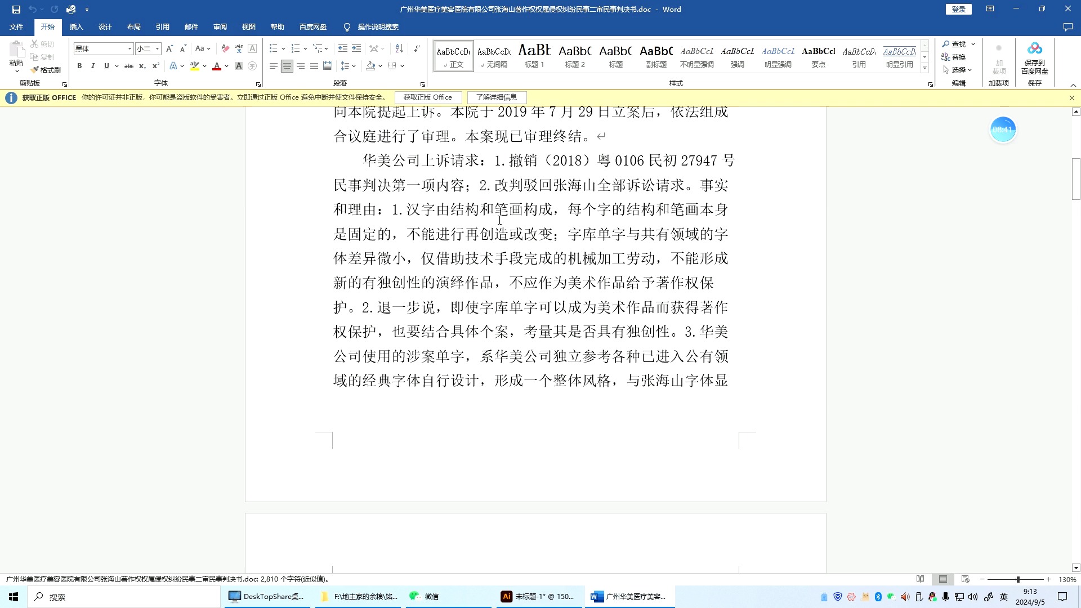
Task: Open the 文件 menu
Action: (16, 27)
